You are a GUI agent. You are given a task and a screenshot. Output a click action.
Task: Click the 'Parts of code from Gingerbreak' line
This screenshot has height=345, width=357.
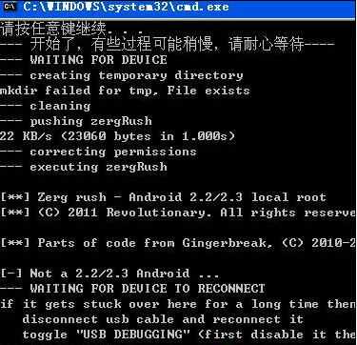click(178, 243)
